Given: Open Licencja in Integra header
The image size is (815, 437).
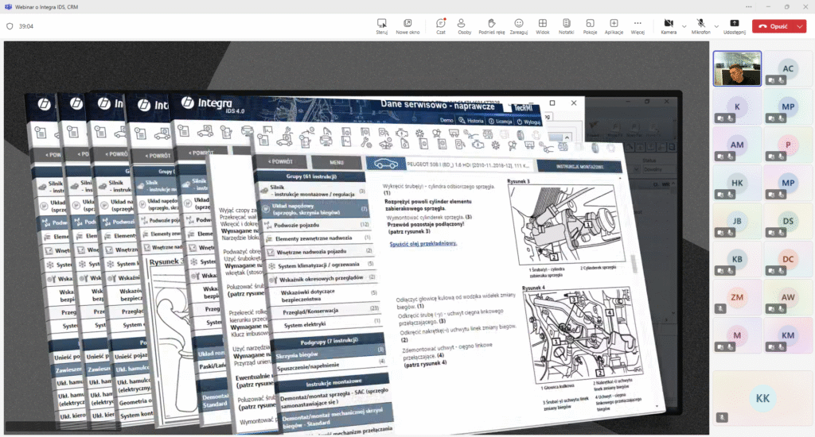Looking at the screenshot, I should (500, 121).
